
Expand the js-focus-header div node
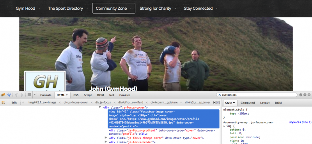pos(106,142)
